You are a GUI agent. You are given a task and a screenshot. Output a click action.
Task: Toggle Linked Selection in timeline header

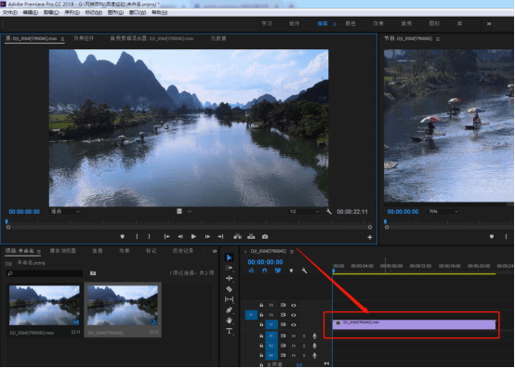[278, 270]
